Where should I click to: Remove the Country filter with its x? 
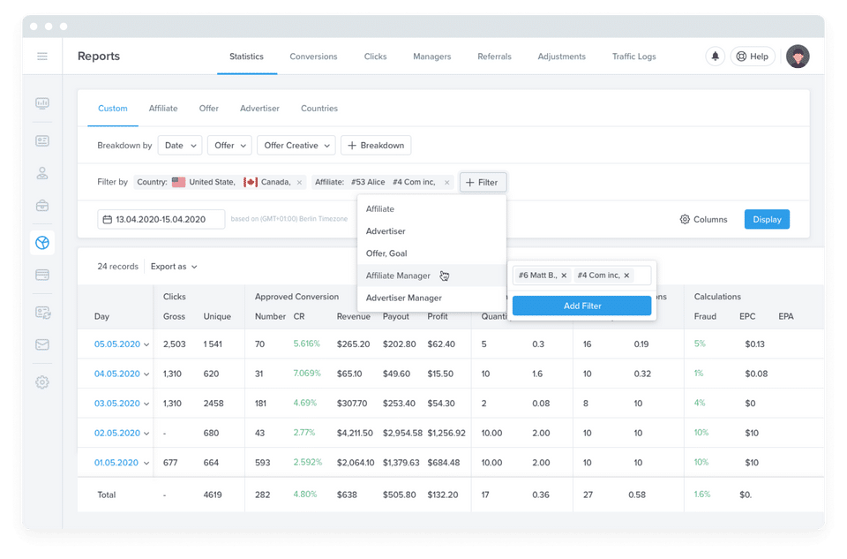click(x=299, y=183)
